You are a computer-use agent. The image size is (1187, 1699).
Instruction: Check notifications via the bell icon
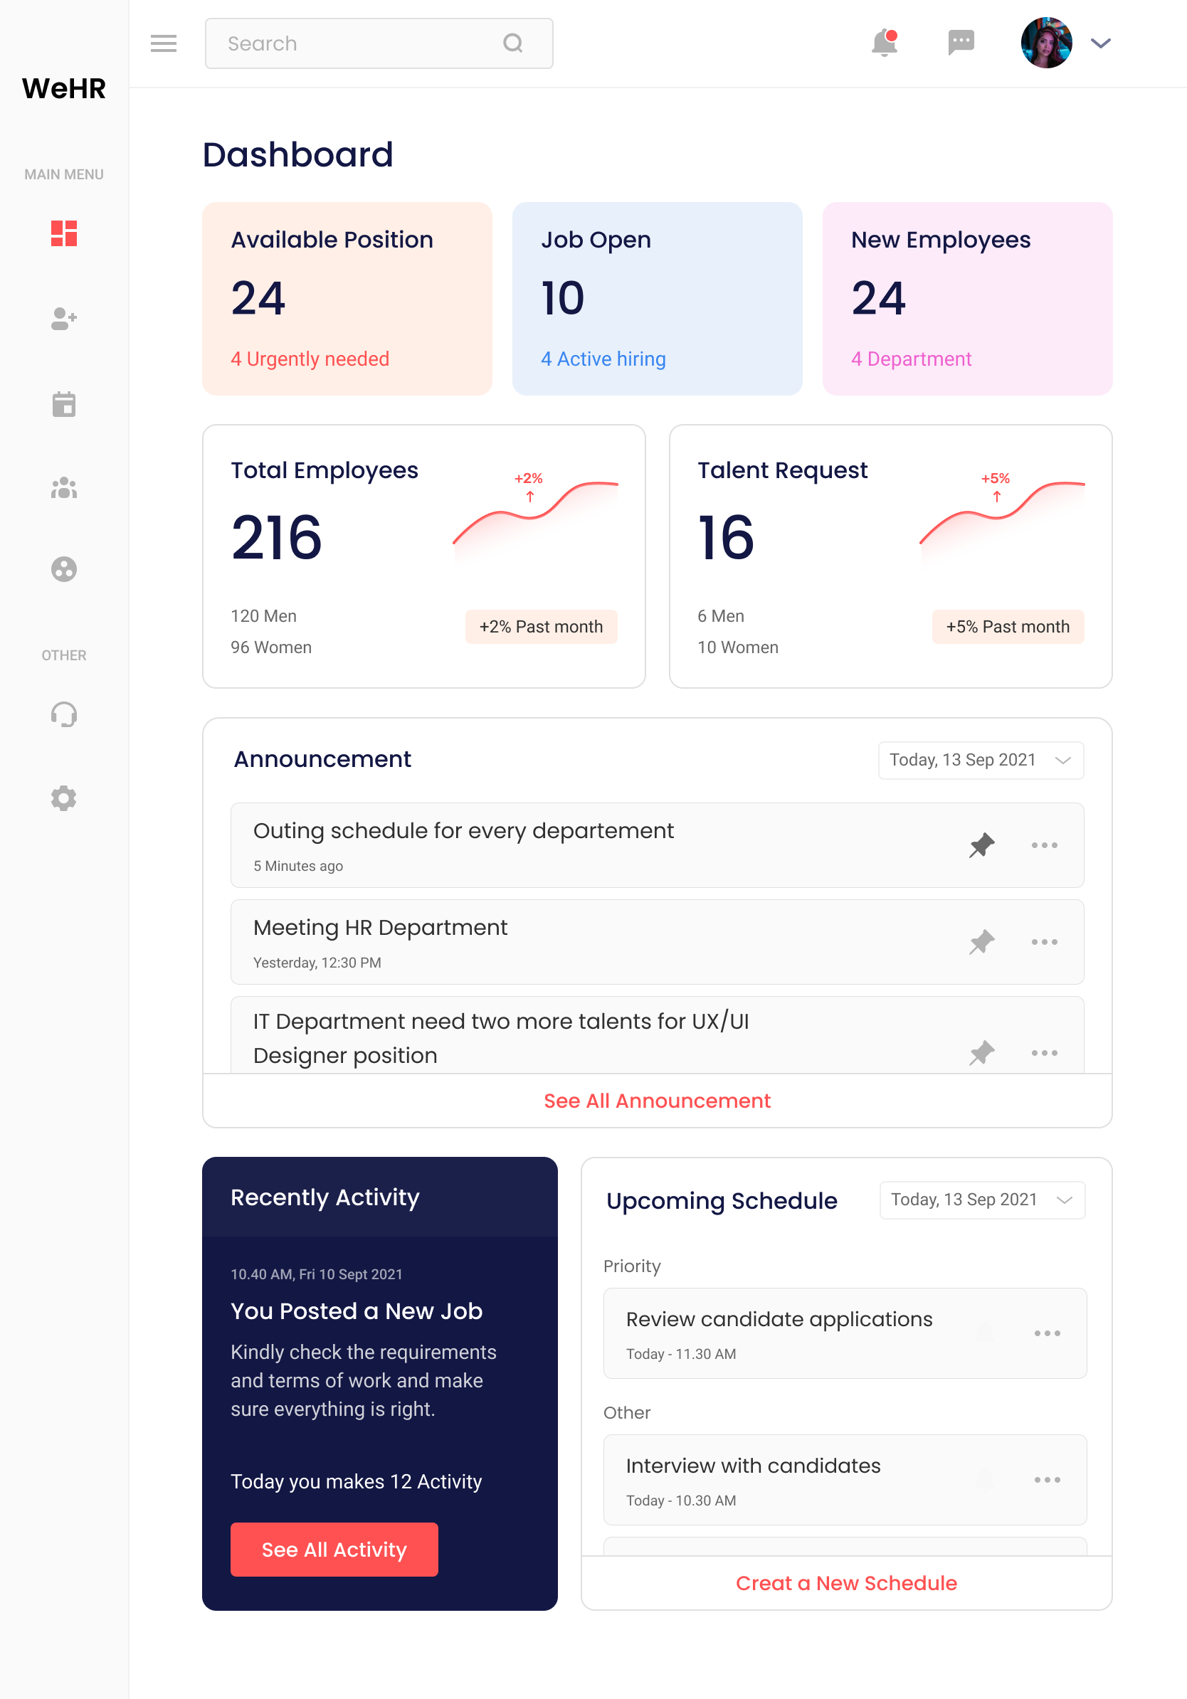tap(885, 43)
